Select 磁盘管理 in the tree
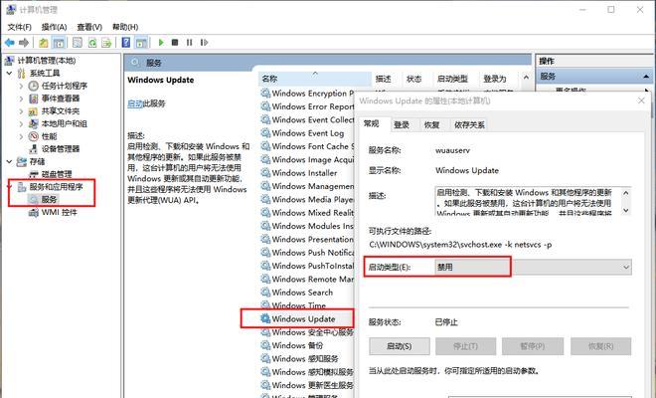The height and width of the screenshot is (398, 656). 57,174
